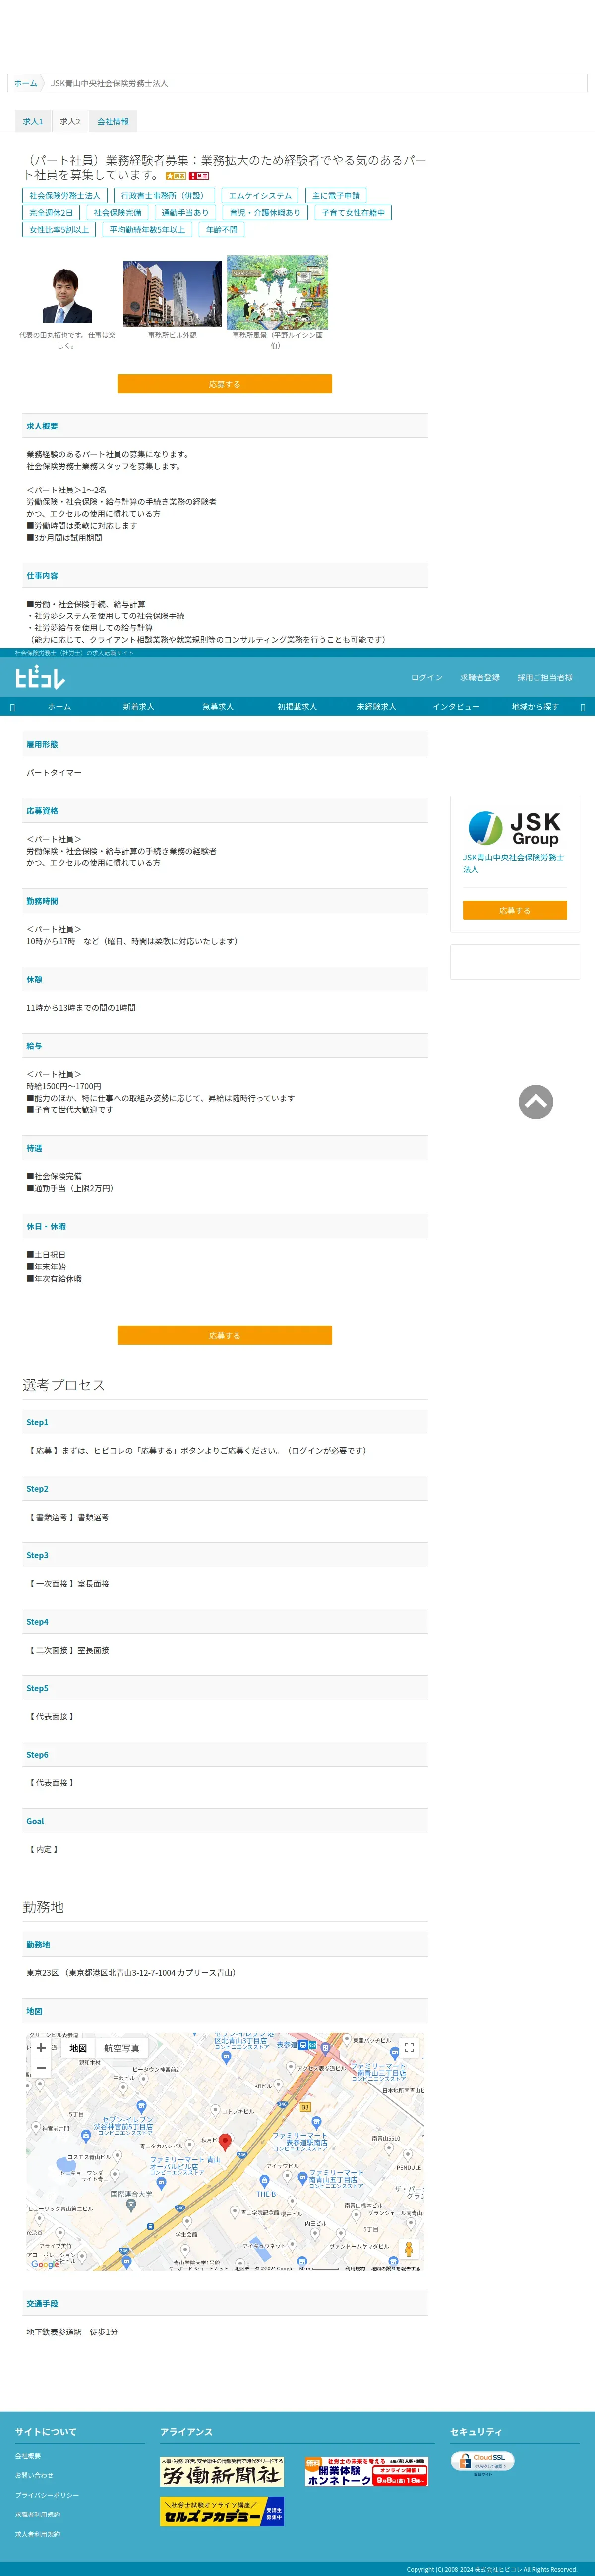Open 求職者利用規約 footer link
Screen dimensions: 595x2576
37,2514
